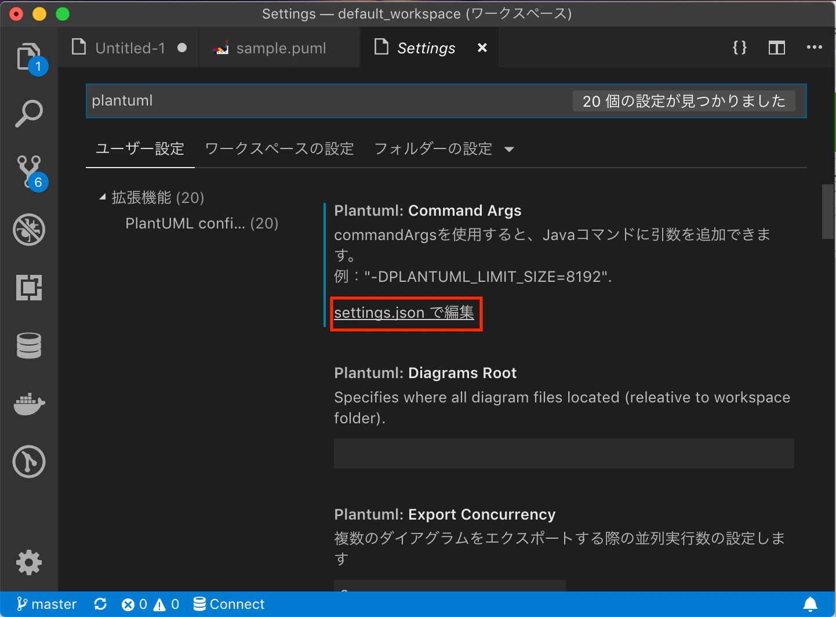Open the more actions (...) menu
The height and width of the screenshot is (617, 836).
coord(815,48)
